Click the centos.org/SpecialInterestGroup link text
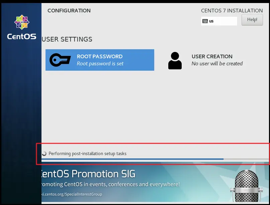The width and height of the screenshot is (270, 205). tap(72, 194)
